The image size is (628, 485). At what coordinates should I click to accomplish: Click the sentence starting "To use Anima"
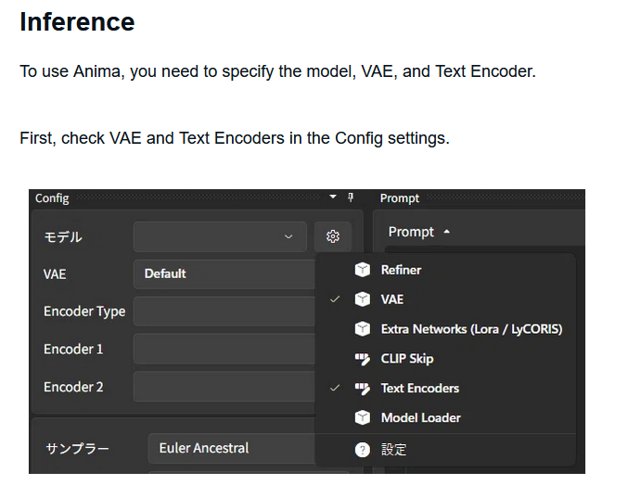pos(277,72)
